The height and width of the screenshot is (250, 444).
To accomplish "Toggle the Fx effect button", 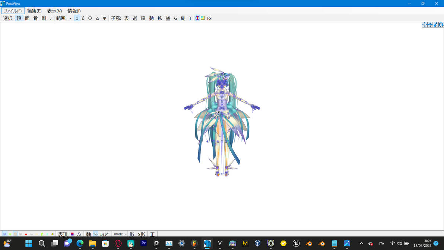I will (x=209, y=18).
